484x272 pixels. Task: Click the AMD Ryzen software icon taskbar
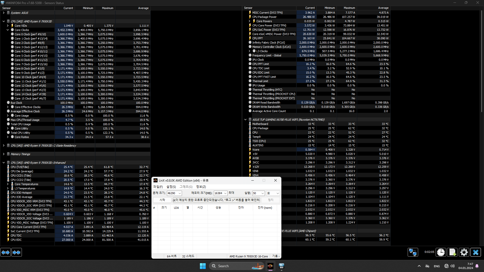click(x=270, y=266)
